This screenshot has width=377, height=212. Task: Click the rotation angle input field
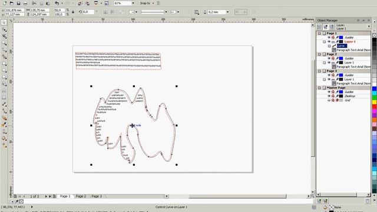(x=89, y=12)
